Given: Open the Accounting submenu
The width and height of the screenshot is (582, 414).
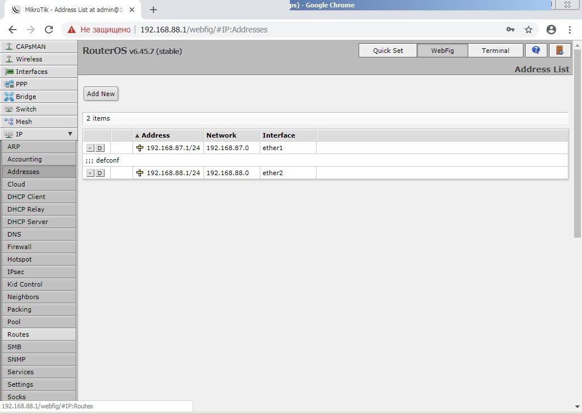Looking at the screenshot, I should tap(39, 159).
